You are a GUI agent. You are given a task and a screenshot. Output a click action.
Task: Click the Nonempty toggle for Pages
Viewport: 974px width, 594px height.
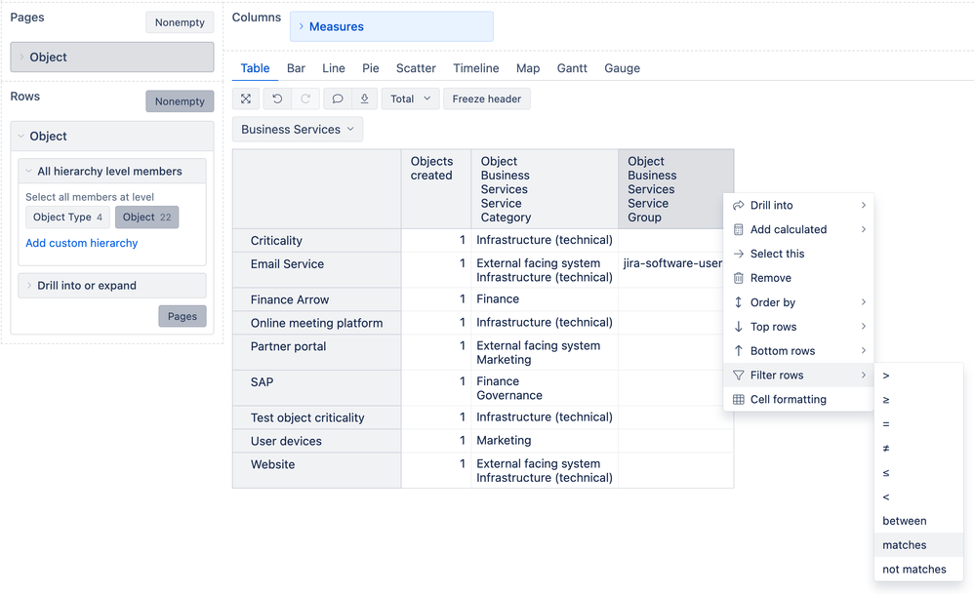click(180, 21)
